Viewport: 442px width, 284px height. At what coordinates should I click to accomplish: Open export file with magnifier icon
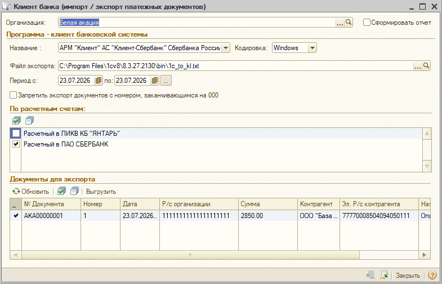(426, 66)
